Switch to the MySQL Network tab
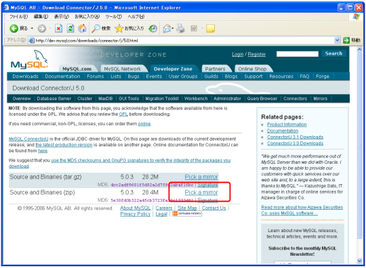The width and height of the screenshot is (366, 268). coord(122,69)
